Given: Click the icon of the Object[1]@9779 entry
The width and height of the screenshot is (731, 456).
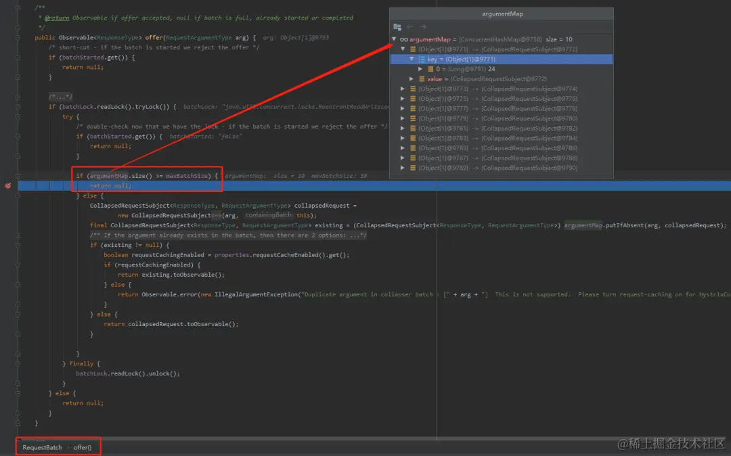Looking at the screenshot, I should 413,118.
